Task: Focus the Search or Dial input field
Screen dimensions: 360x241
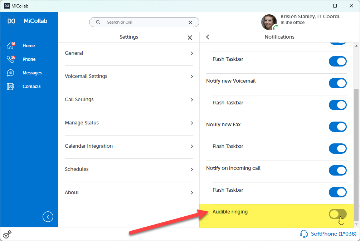Action: 144,22
